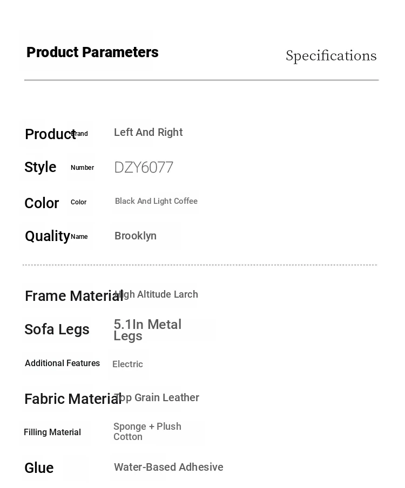
Task: Click the Frame Material label
Action: tap(74, 296)
